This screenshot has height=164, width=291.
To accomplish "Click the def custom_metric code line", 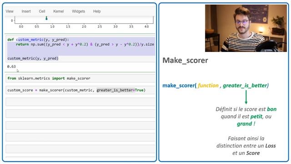I will pos(38,40).
